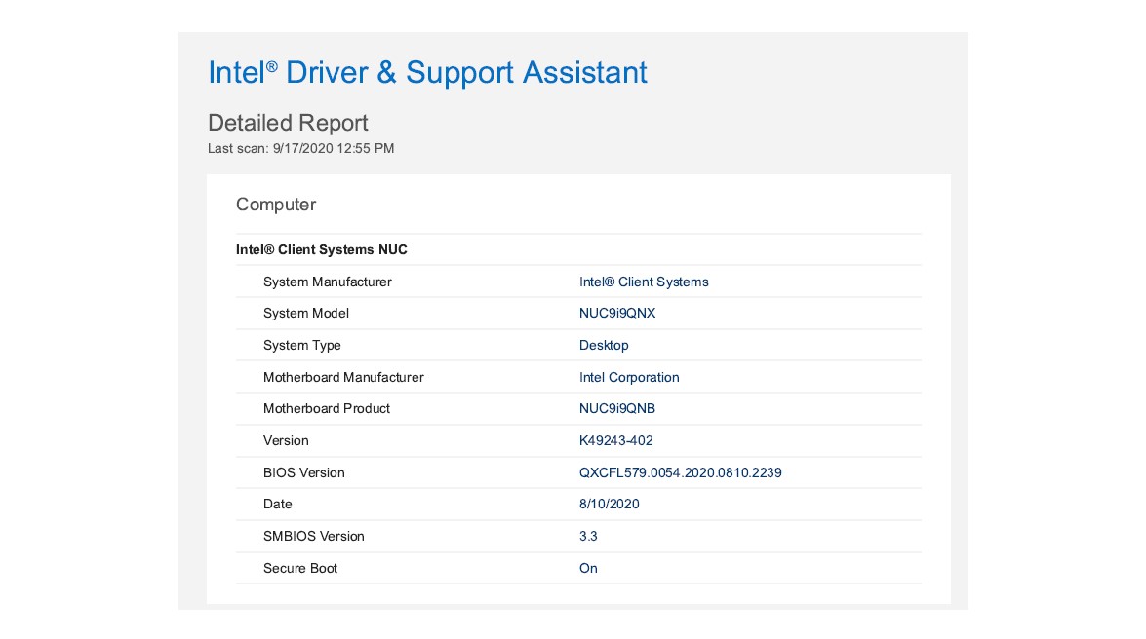Click the Date label
This screenshot has height=639, width=1146.
[278, 505]
